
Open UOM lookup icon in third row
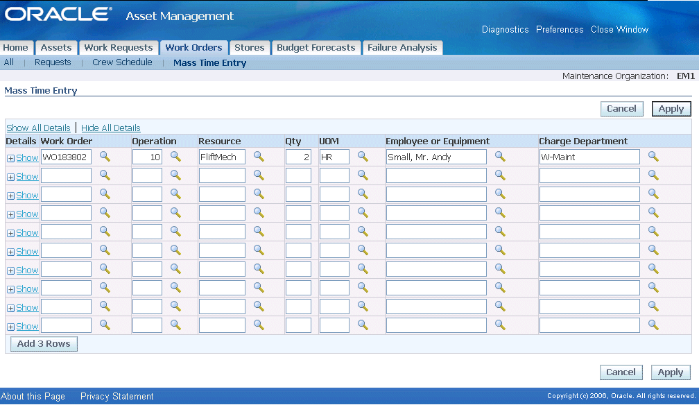(x=363, y=194)
